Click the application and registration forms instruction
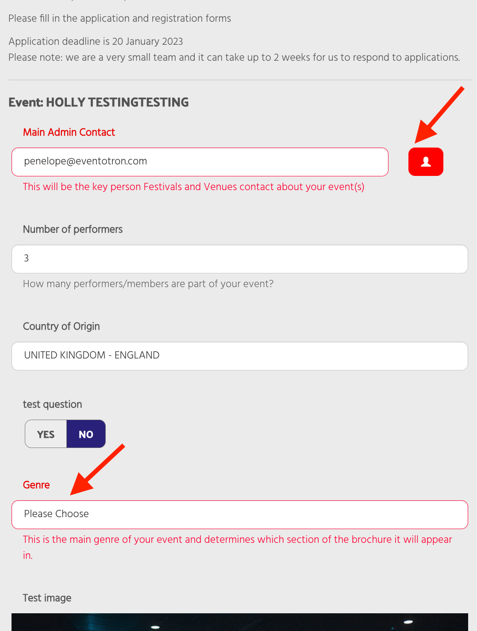The width and height of the screenshot is (477, 631). [119, 18]
